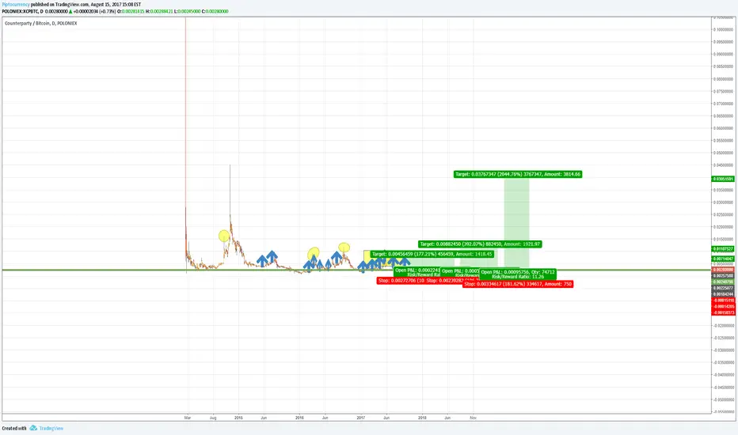Click the TradingView cloud logo icon

click(33, 428)
